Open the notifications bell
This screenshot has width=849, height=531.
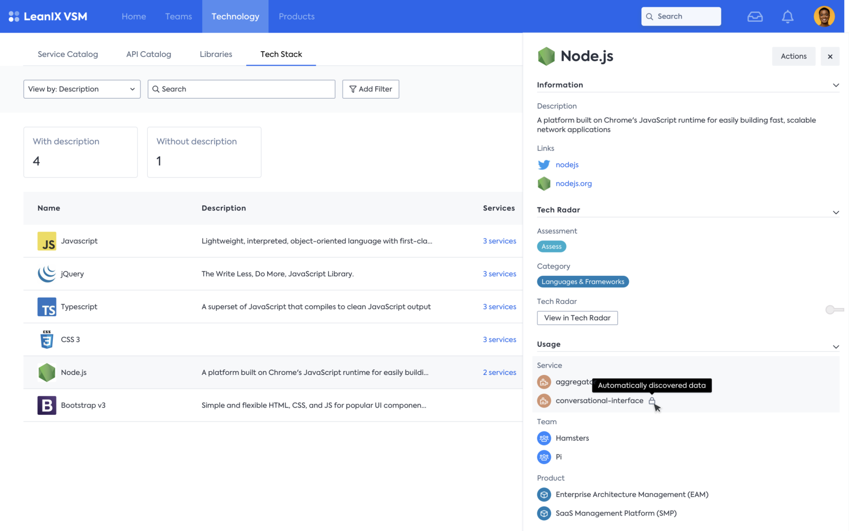787,17
